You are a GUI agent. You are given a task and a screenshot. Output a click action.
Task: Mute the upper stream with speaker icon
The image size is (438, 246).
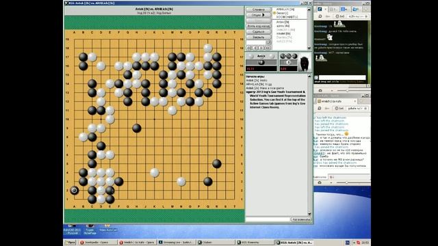[x=320, y=90]
